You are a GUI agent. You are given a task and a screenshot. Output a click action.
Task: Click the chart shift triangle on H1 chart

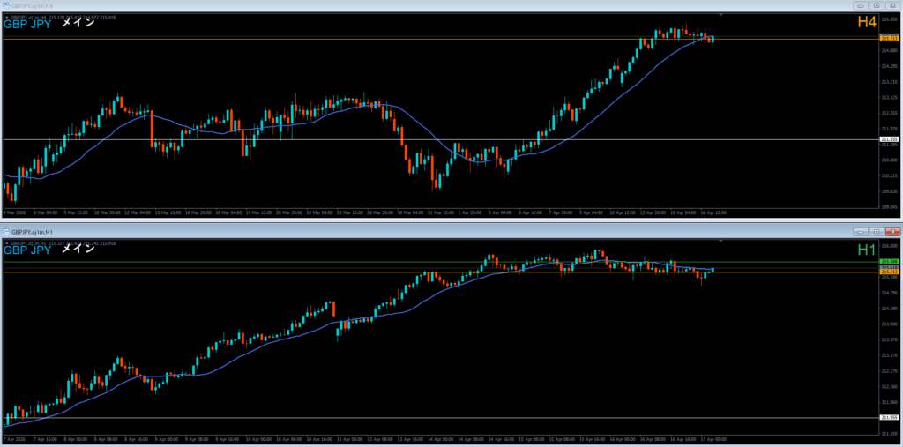click(x=722, y=241)
